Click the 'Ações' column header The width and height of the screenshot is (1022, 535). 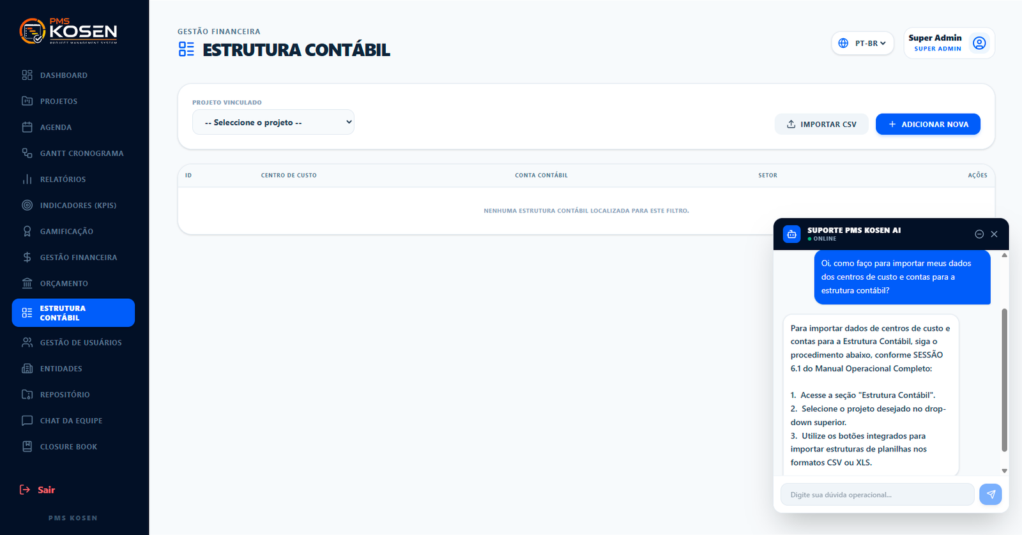(x=977, y=175)
